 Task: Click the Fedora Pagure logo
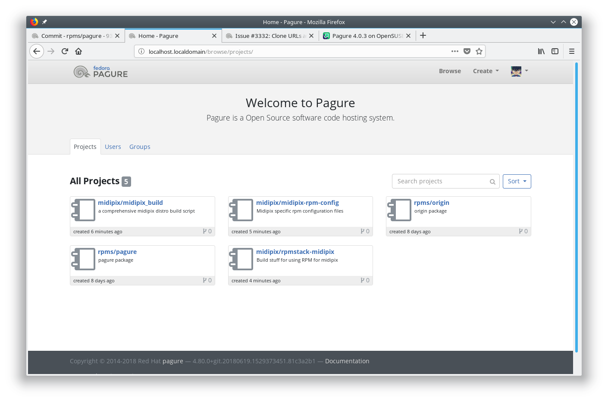tap(100, 71)
